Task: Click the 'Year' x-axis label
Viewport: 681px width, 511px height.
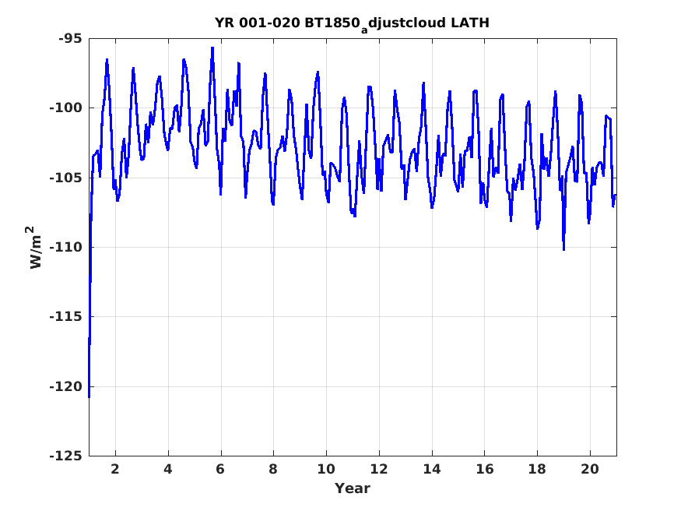Action: (353, 488)
